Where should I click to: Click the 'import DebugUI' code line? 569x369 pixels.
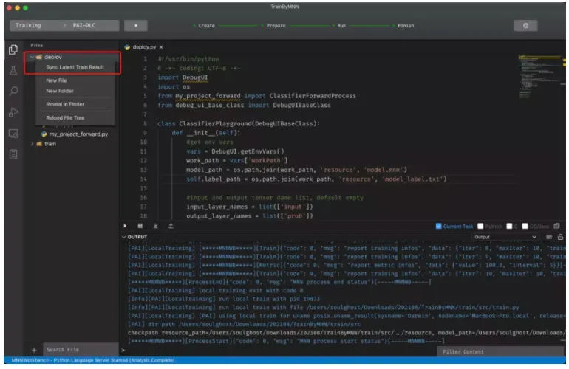point(183,77)
